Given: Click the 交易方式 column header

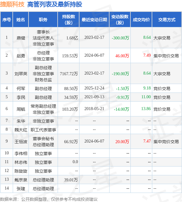Looking at the screenshot, I should click(x=167, y=20).
